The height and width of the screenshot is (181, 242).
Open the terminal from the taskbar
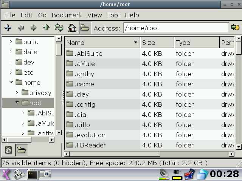coord(33,174)
